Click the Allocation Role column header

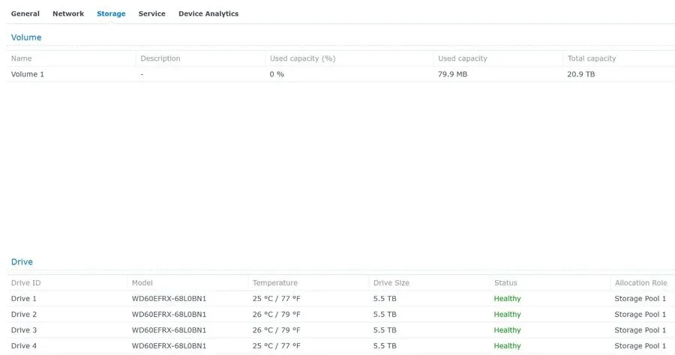pos(640,283)
